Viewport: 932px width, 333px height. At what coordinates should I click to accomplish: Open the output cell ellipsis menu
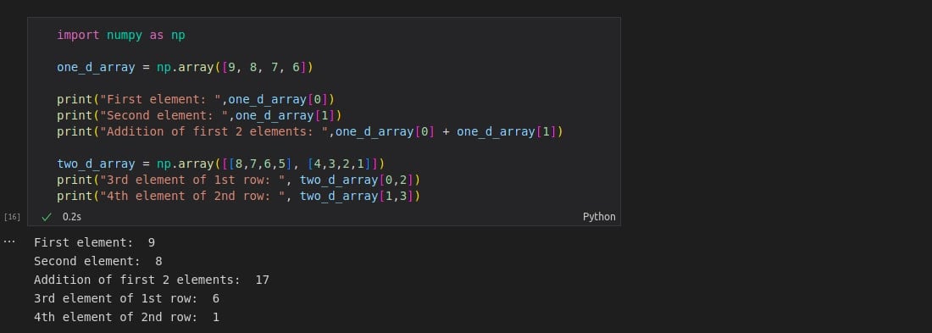click(x=9, y=242)
